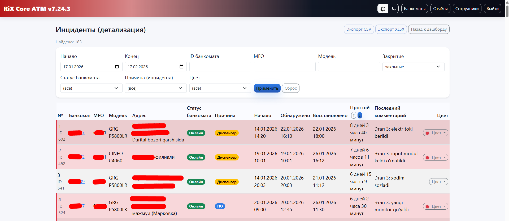Open calendar picker in Конец date field
Screen dimensions: 509x221
pos(181,67)
